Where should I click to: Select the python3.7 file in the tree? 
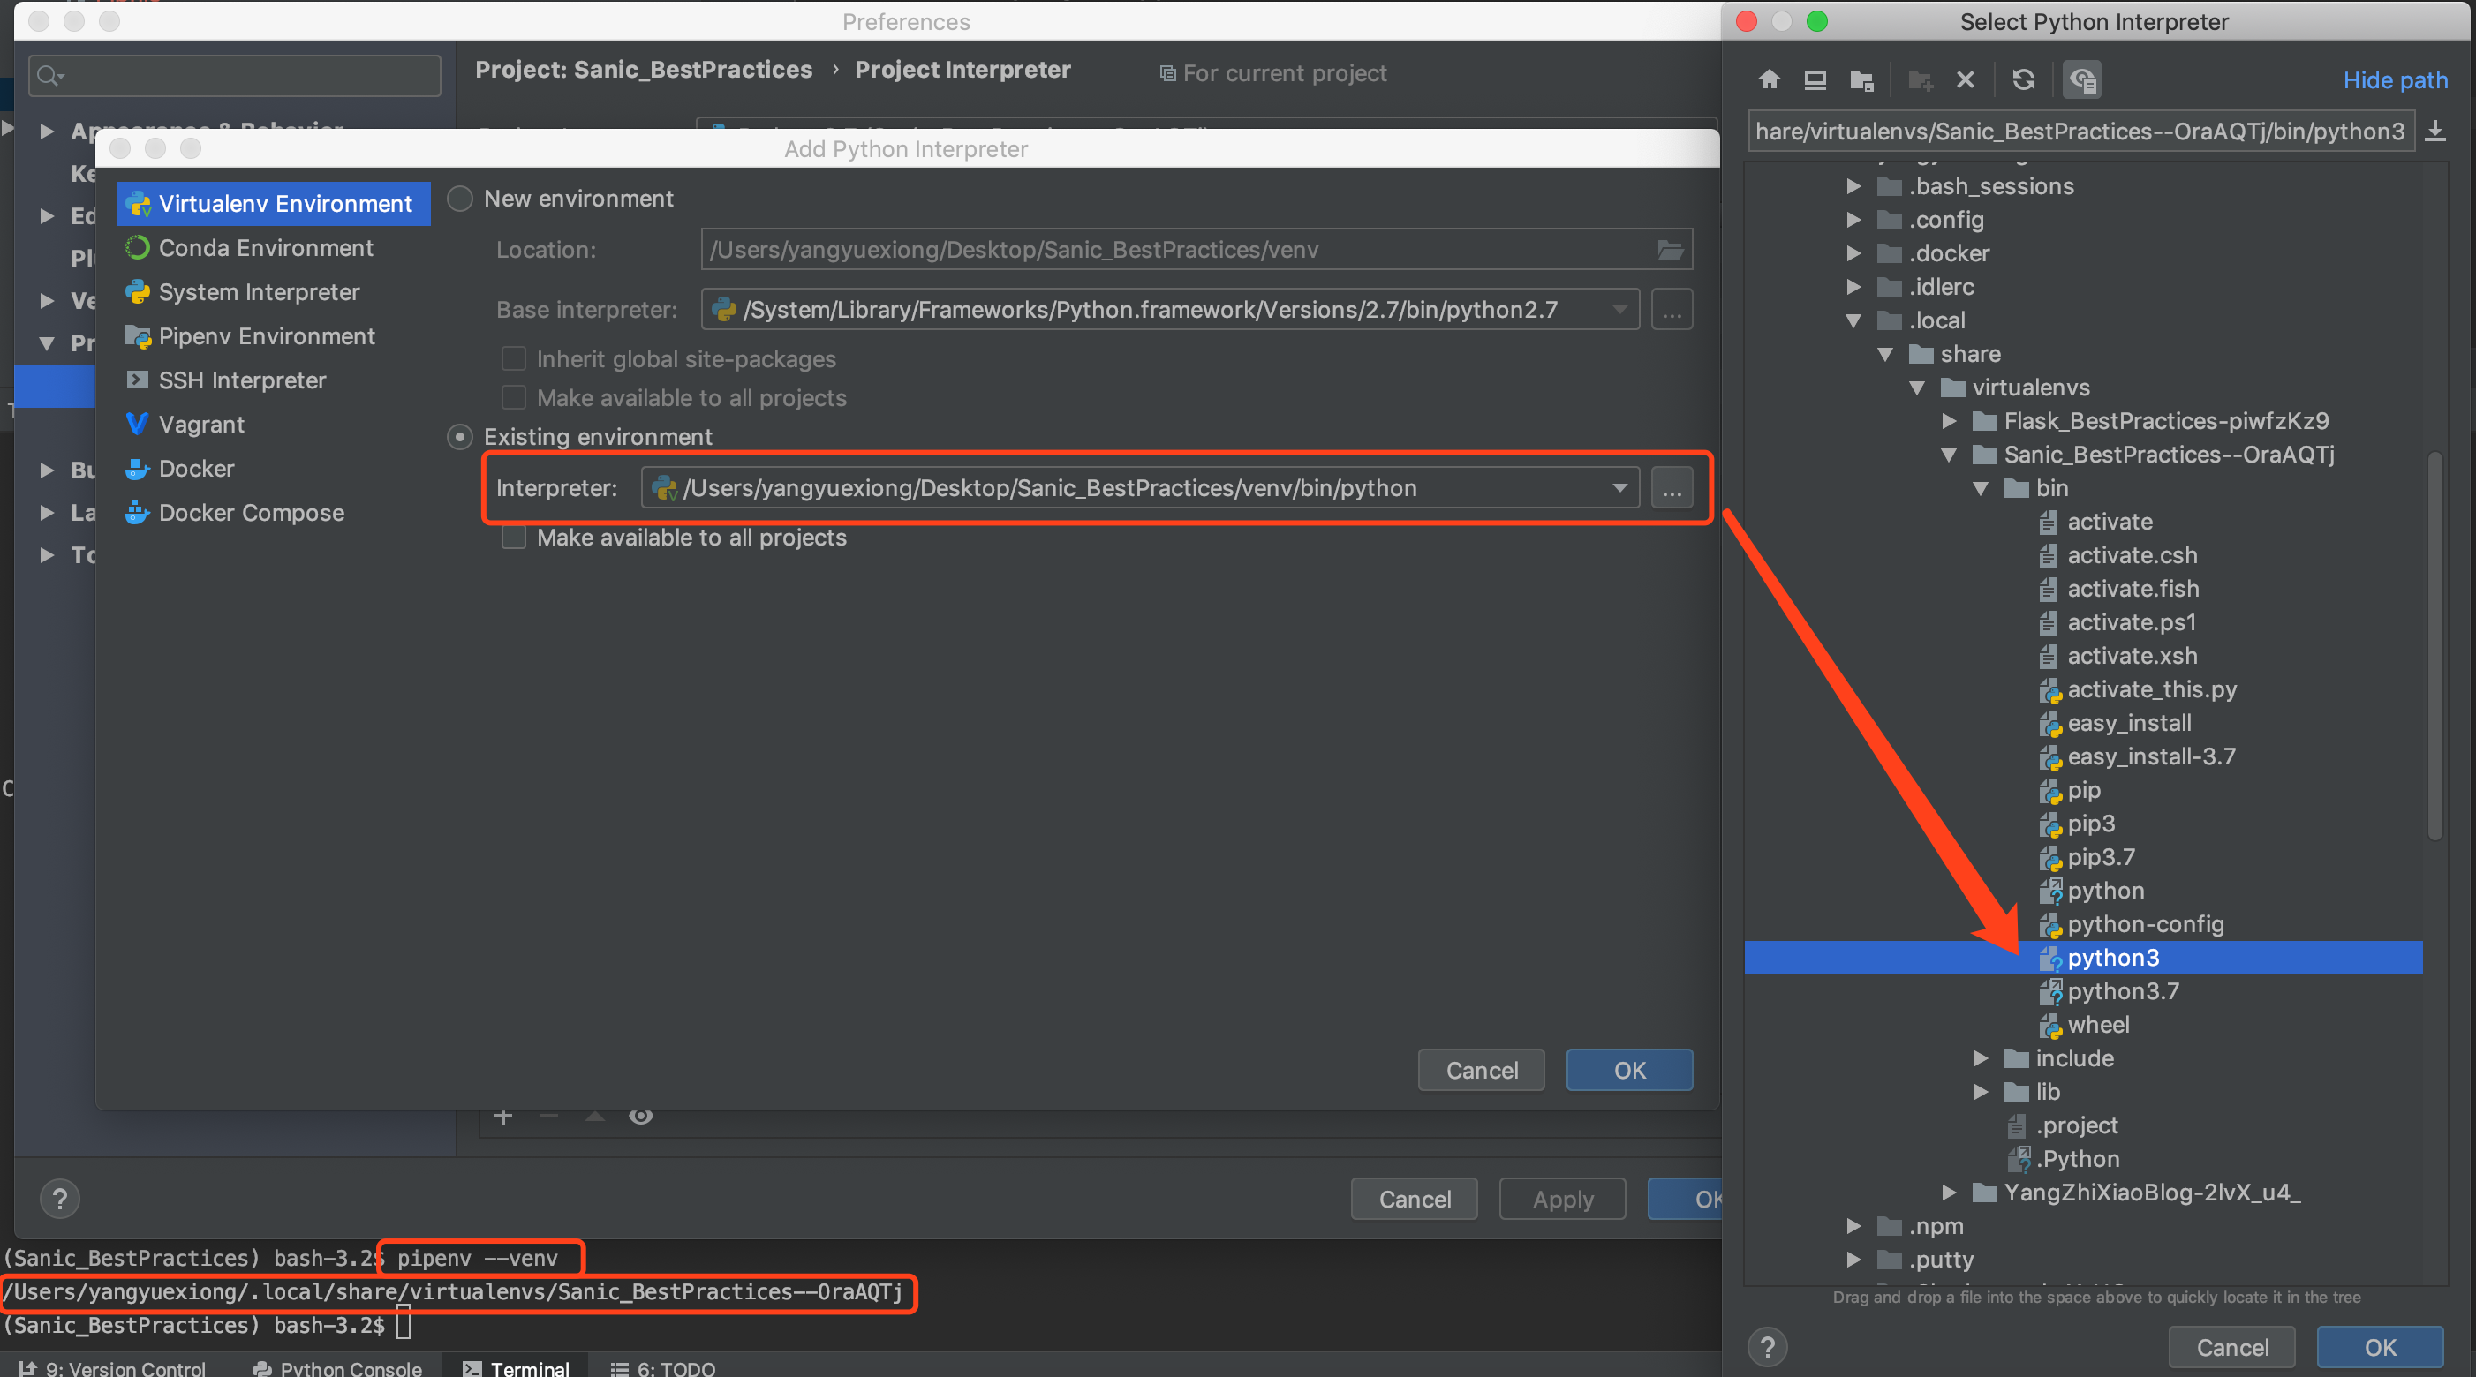pyautogui.click(x=2122, y=990)
